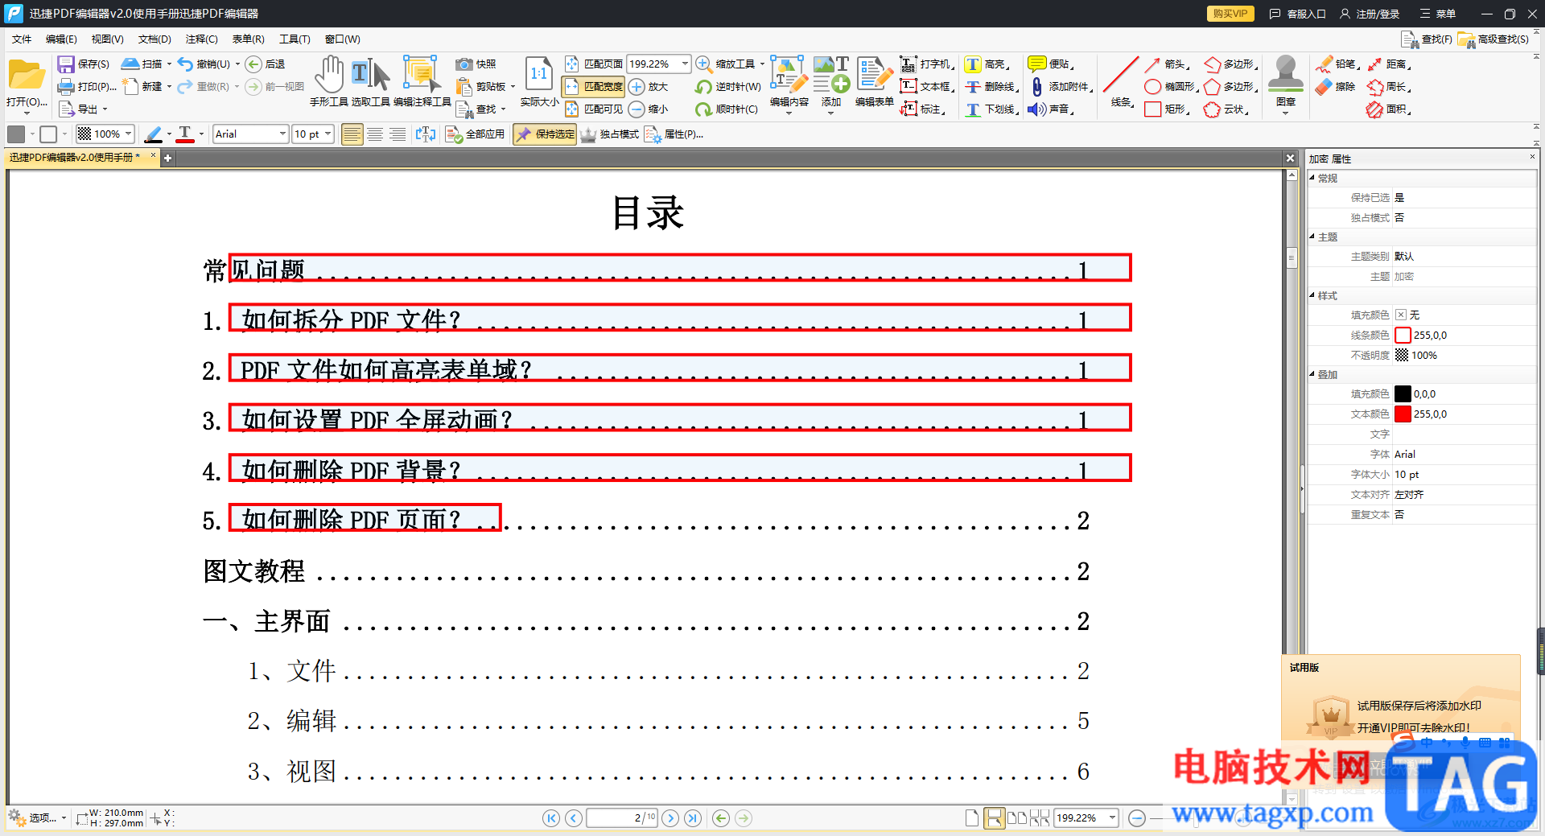The height and width of the screenshot is (836, 1545).
Task: Switch to single page layout in status bar
Action: (972, 818)
